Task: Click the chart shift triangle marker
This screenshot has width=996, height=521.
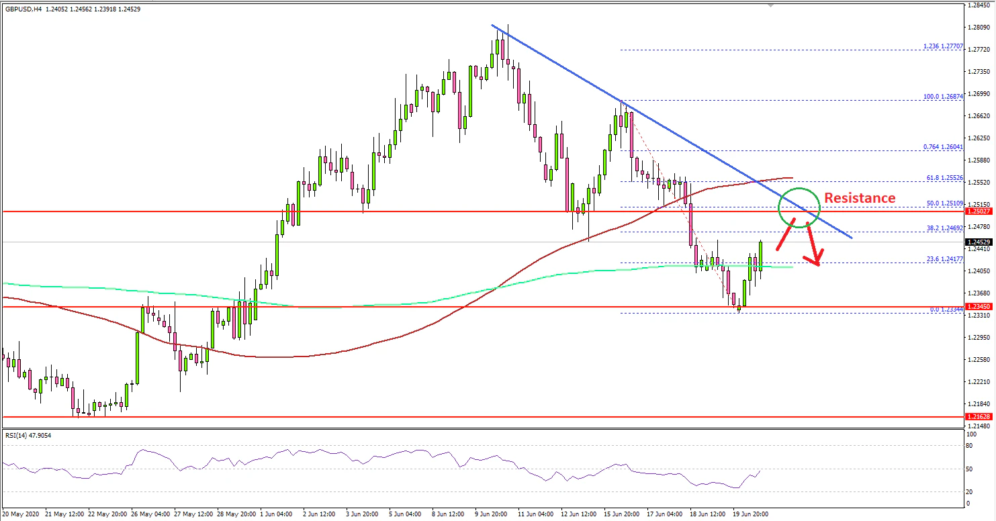Action: tap(771, 5)
